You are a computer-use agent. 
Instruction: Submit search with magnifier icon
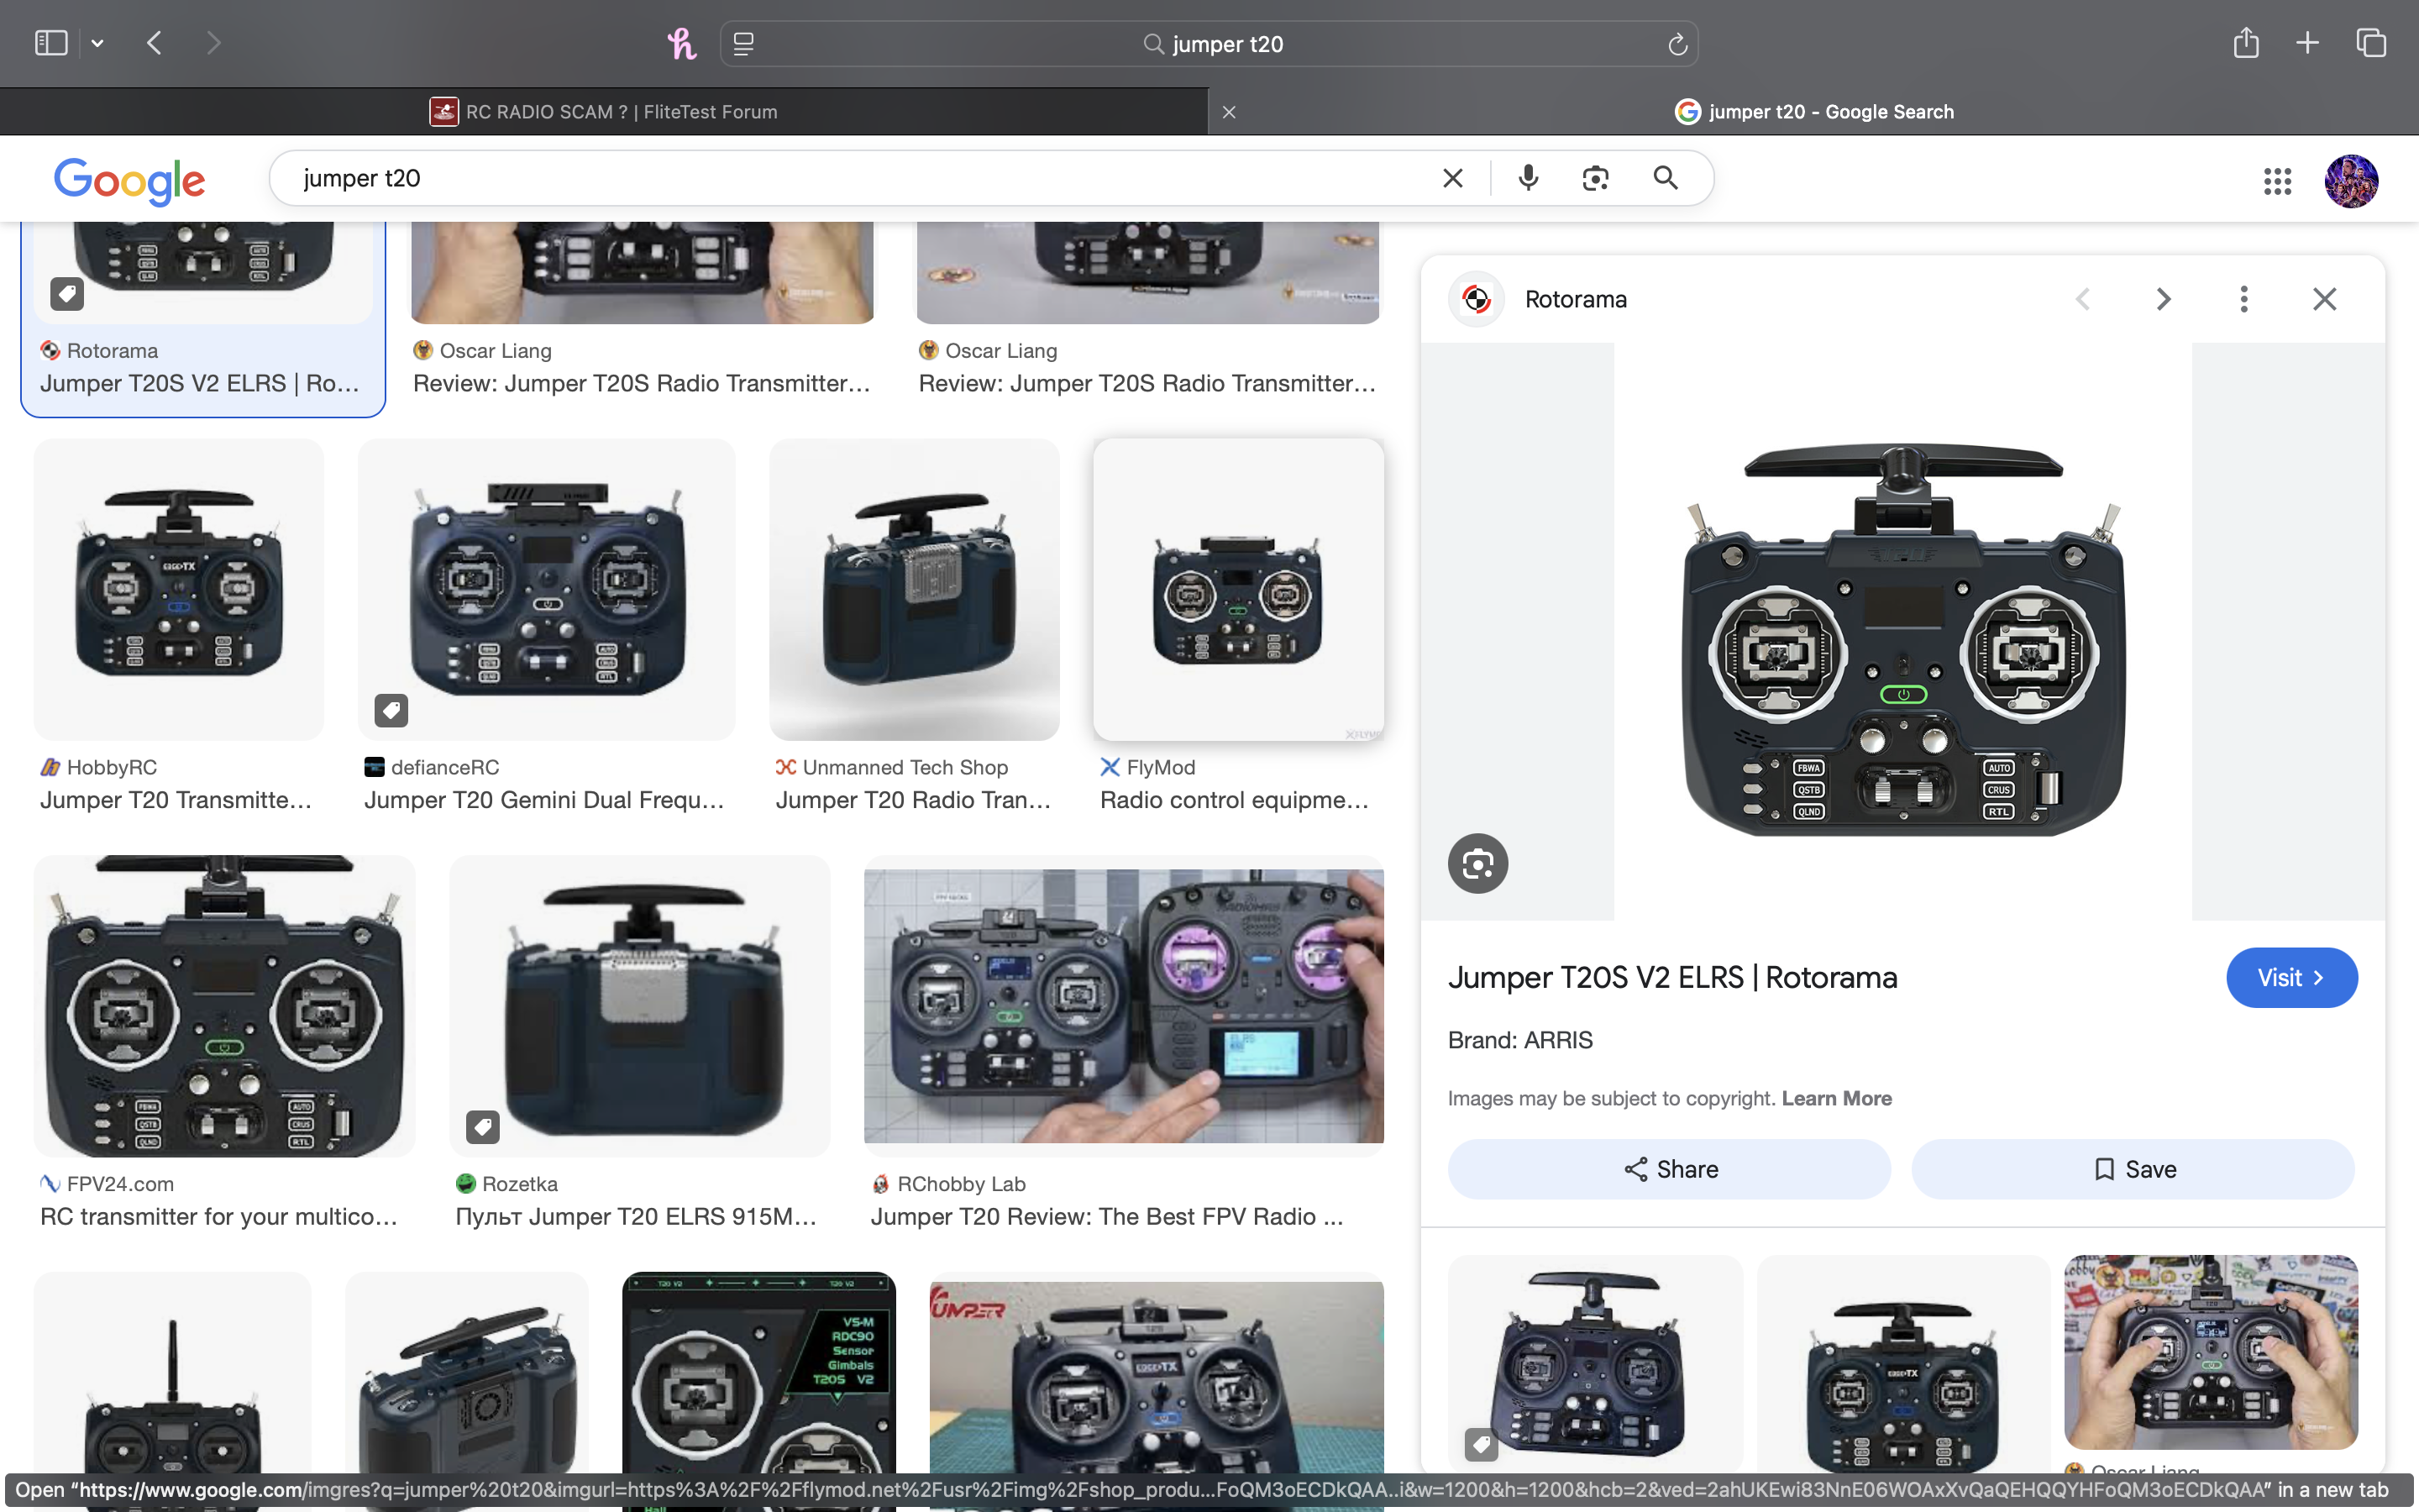1666,178
